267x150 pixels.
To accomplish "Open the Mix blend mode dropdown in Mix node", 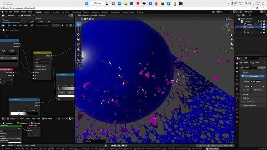I will point(43,63).
